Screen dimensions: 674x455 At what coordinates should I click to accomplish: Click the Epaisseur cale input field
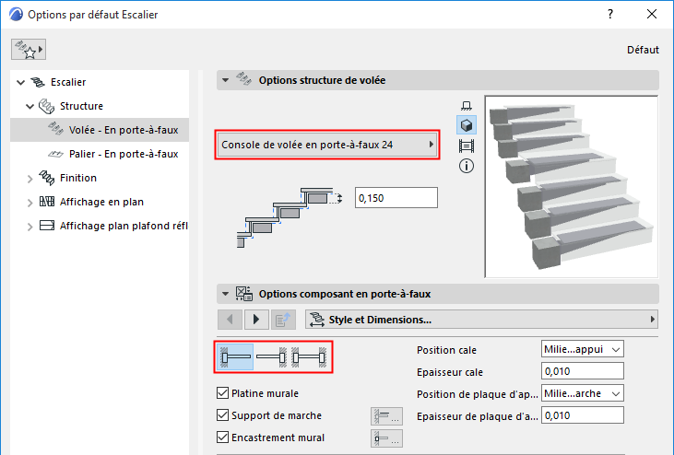583,371
